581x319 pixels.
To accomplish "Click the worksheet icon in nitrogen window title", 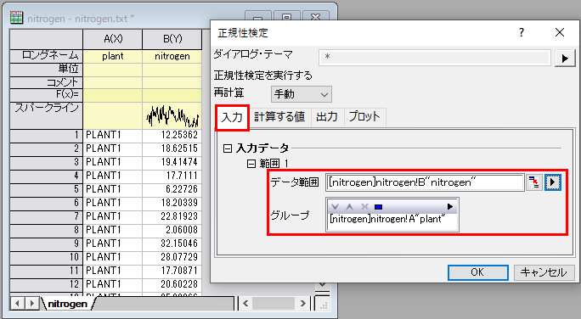I will point(16,18).
